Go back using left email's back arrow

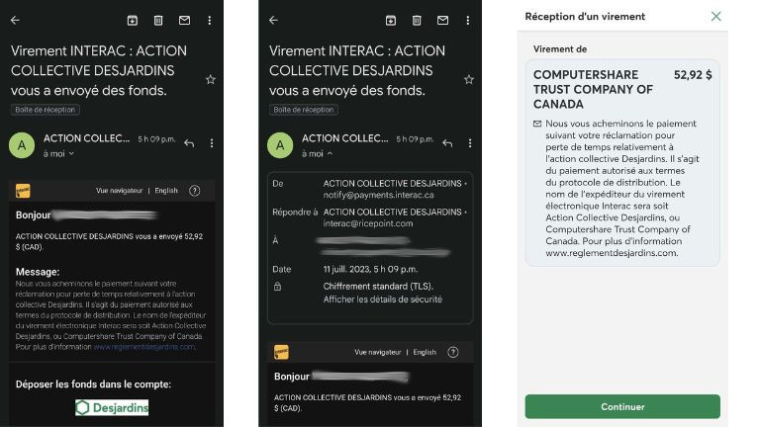coord(16,21)
